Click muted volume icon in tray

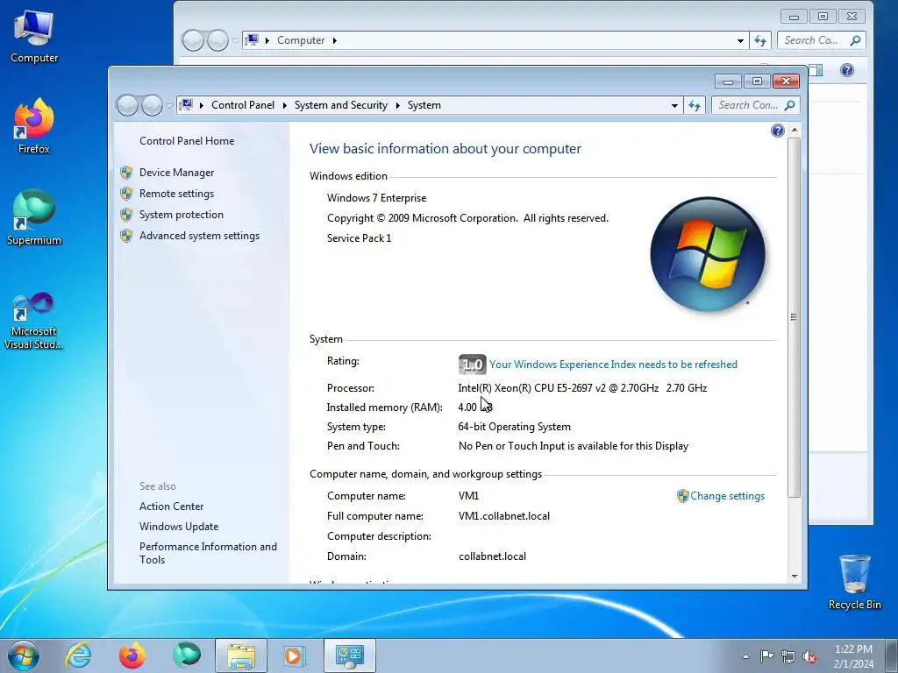809,657
